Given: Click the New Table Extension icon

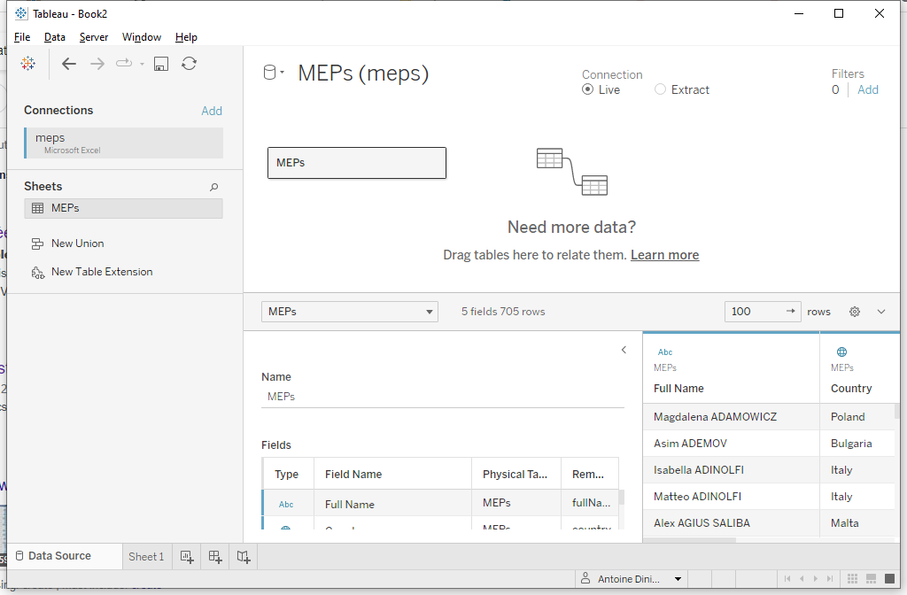Looking at the screenshot, I should pos(37,273).
